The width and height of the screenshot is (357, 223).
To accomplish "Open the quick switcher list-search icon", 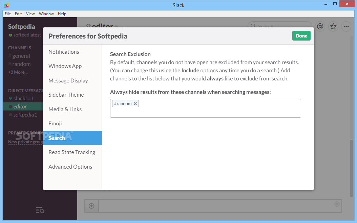I will (x=40, y=210).
